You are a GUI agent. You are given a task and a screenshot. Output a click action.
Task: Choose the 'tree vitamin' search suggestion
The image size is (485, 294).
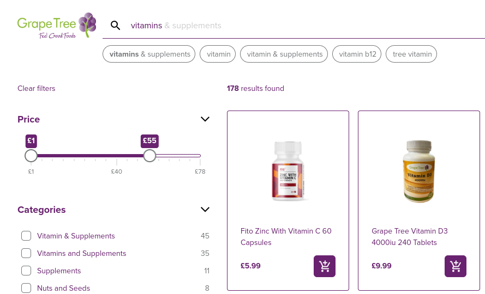tap(412, 54)
